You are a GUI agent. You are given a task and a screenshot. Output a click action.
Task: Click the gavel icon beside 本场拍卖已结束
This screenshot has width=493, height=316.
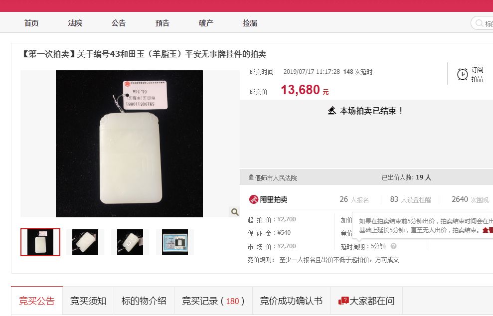coord(331,111)
